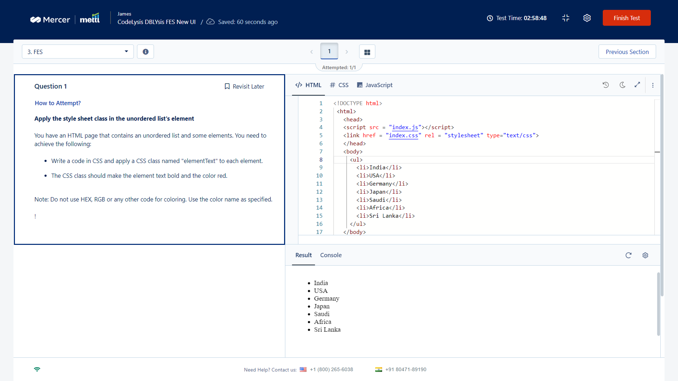Click the Previous Section button
Viewport: 678px width, 381px height.
pyautogui.click(x=627, y=51)
